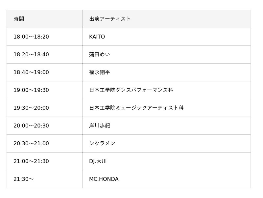Click the 蒲田めい artist name
Image resolution: width=263 pixels, height=198 pixels.
pos(100,54)
